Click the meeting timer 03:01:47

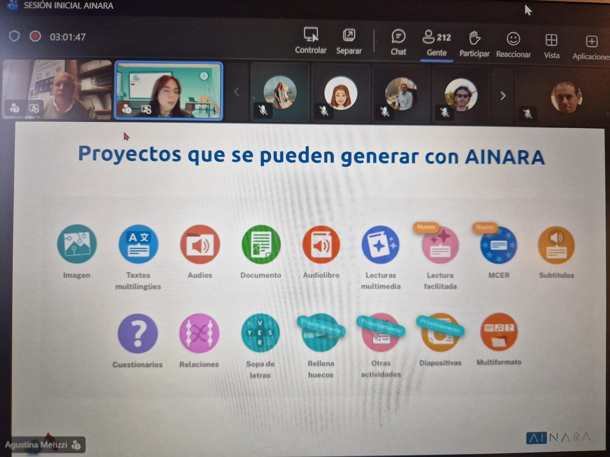[x=68, y=37]
